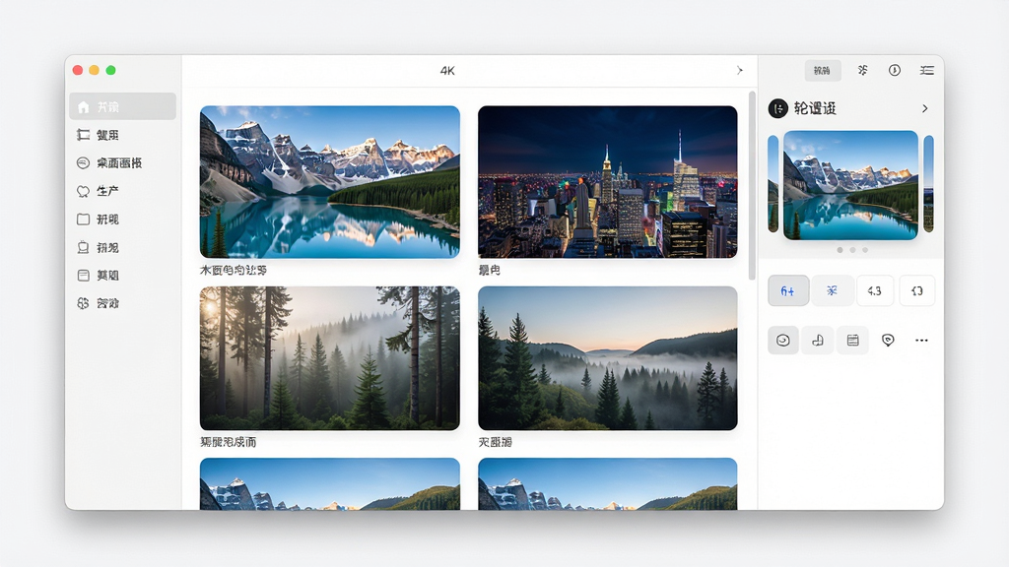Open the night city skyline wallpaper thumbnail
Screen dimensions: 1009x567
607,182
